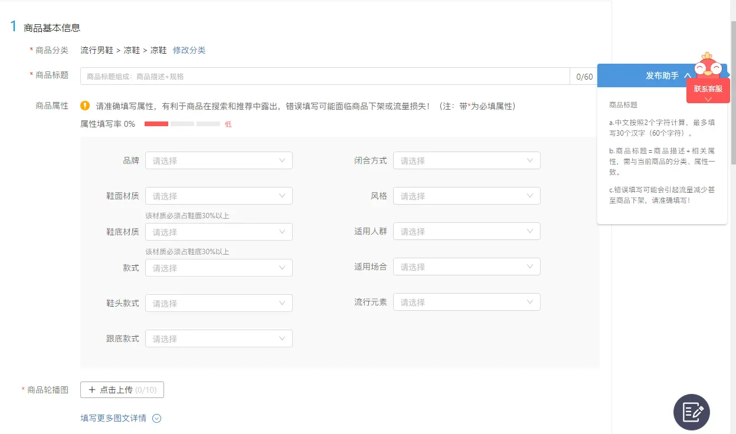Click the plus icon in upload button
Screen dimensions: 736x434
[x=91, y=390]
